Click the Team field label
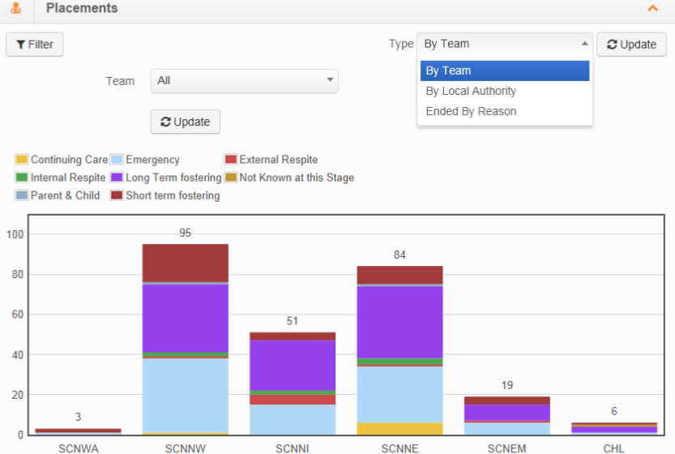The height and width of the screenshot is (454, 675). (120, 81)
